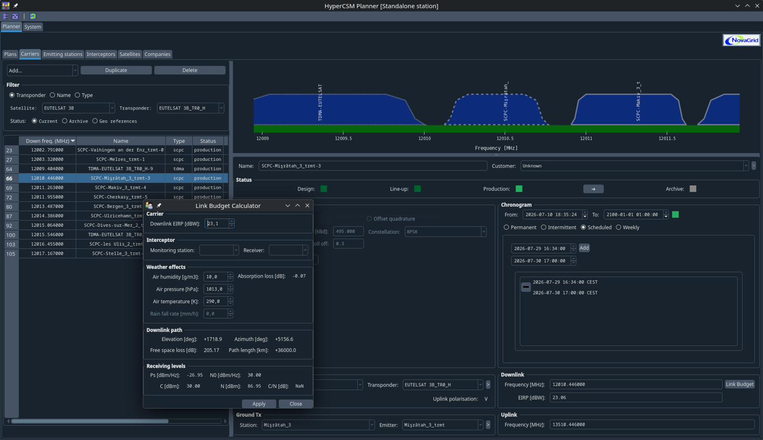This screenshot has width=763, height=440.
Task: Open the Station dropdown showing Mişrātah_3
Action: pos(318,425)
